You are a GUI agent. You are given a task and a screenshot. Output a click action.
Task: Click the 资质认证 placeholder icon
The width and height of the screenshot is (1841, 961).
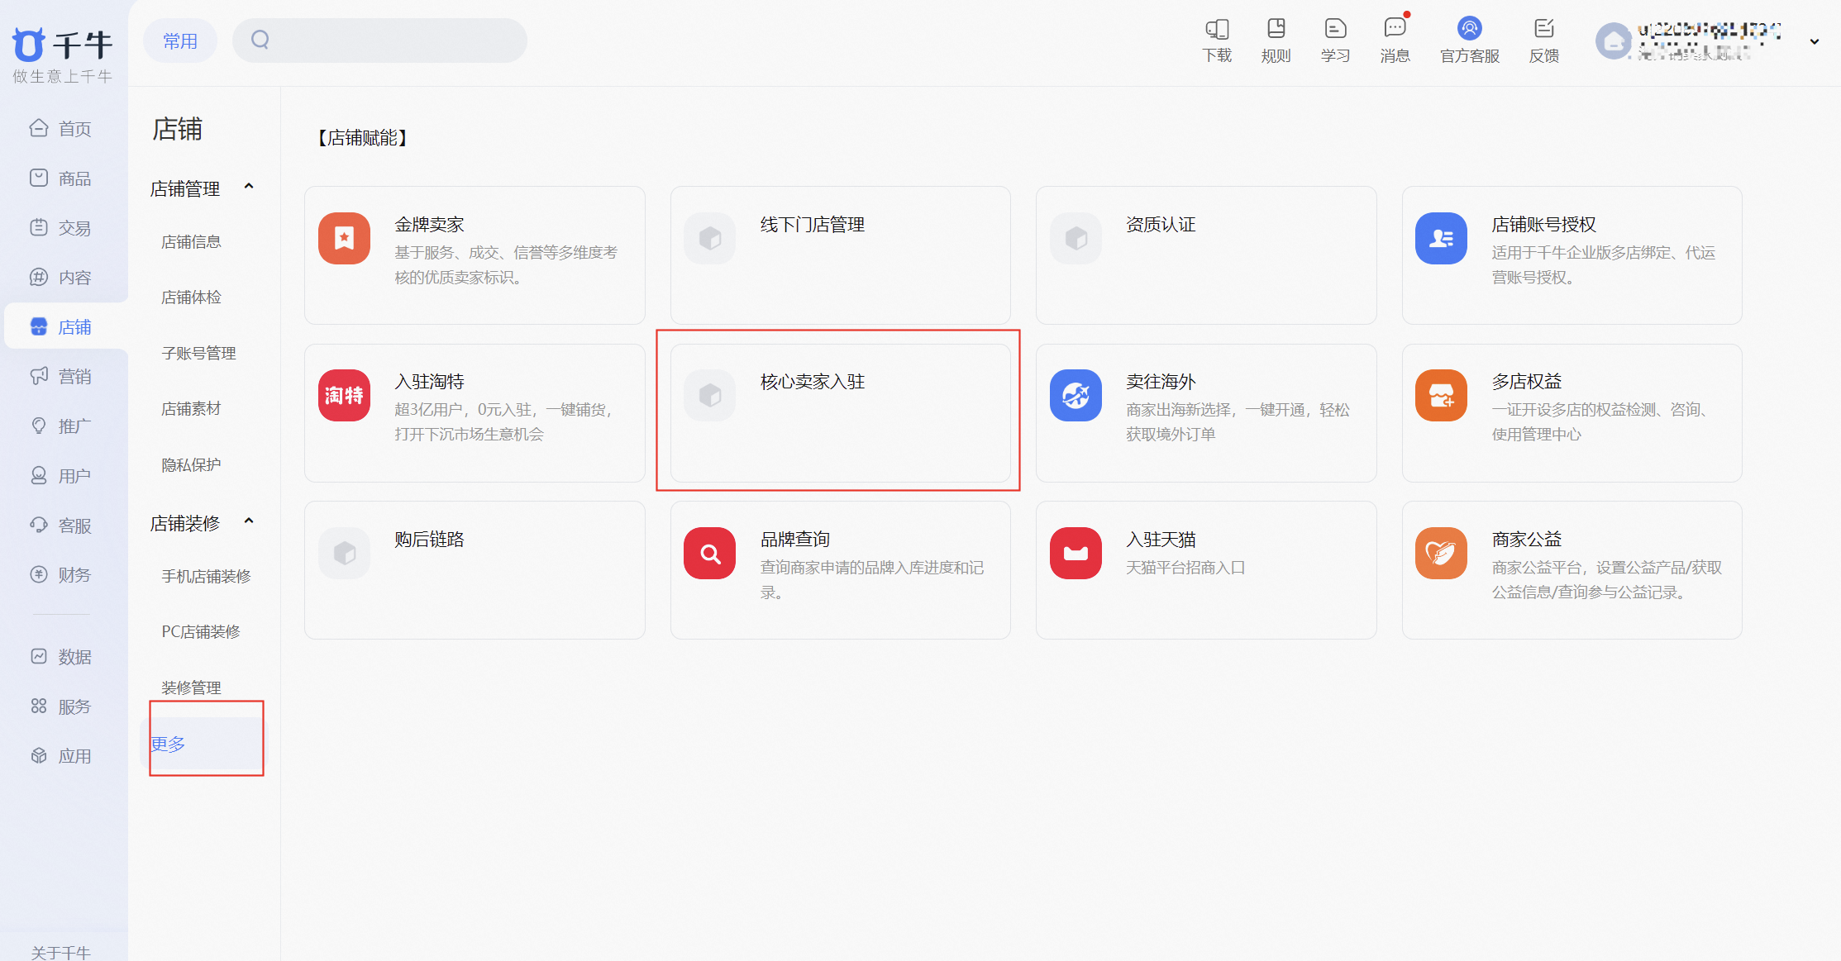click(x=1076, y=239)
